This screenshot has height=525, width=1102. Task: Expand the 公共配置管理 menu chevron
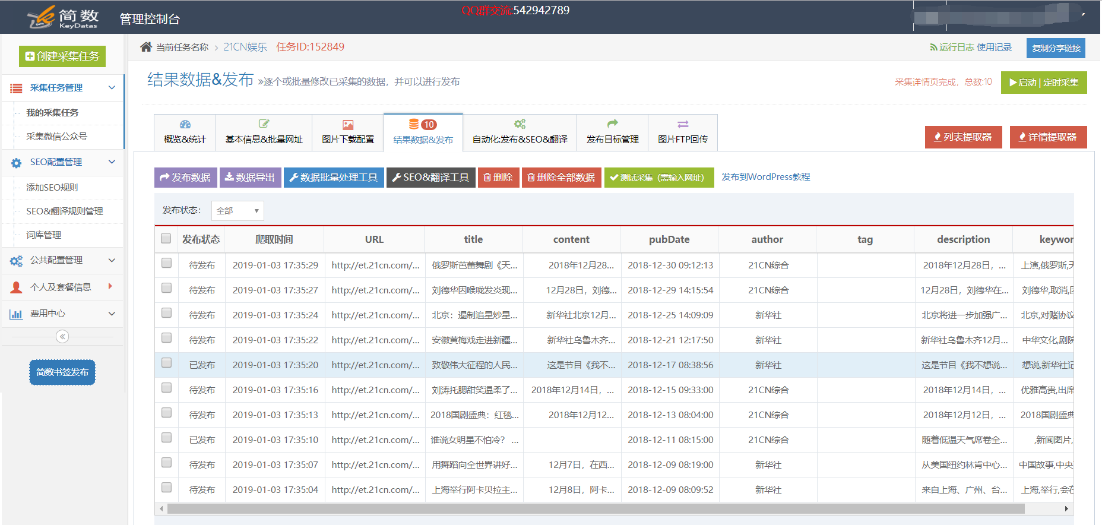112,260
